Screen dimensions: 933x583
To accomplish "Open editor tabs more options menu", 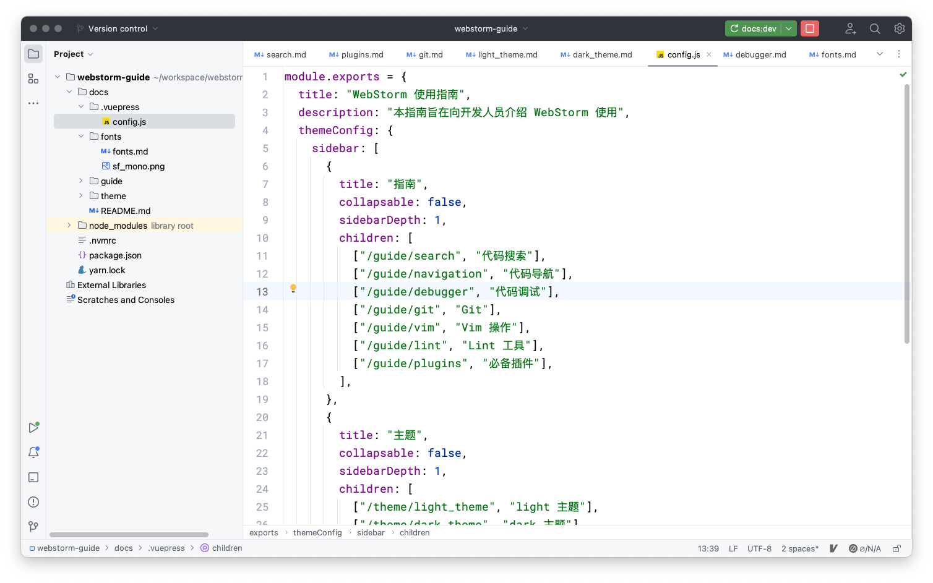I will 899,54.
